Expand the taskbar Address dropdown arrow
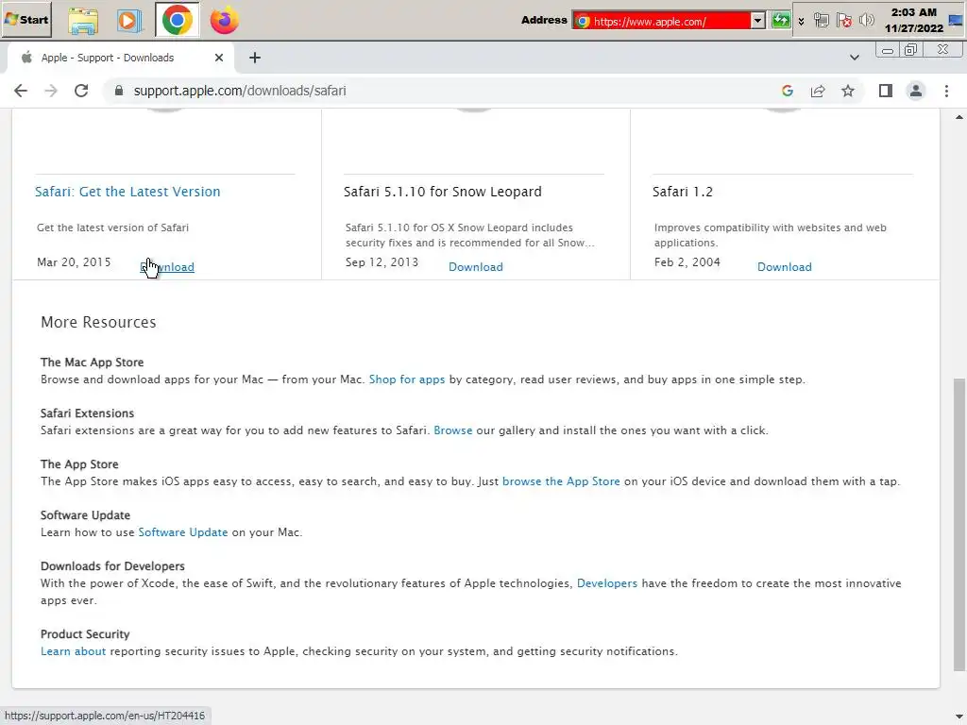The height and width of the screenshot is (725, 967). pos(758,21)
